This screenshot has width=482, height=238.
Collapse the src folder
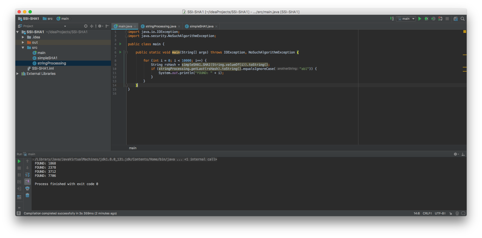pyautogui.click(x=23, y=48)
